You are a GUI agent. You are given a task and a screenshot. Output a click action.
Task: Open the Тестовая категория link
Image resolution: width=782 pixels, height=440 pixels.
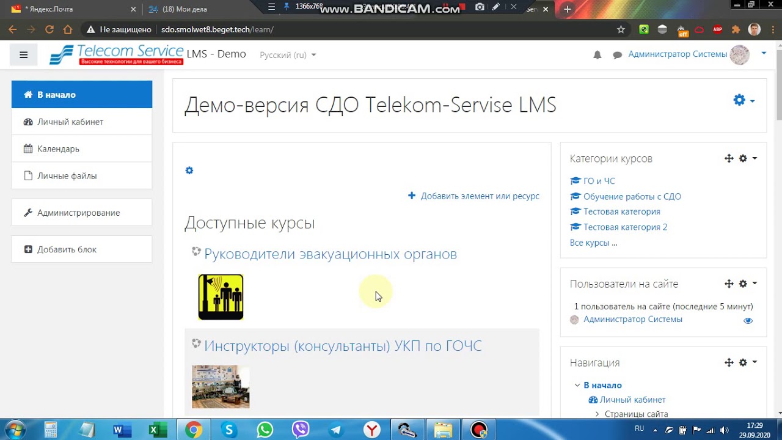622,211
